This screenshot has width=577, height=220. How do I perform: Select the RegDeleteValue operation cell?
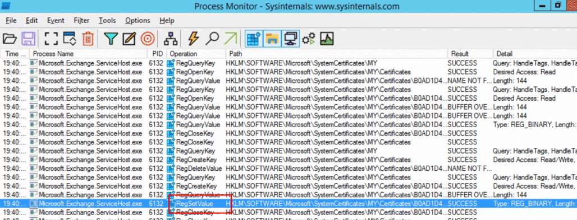pyautogui.click(x=199, y=168)
